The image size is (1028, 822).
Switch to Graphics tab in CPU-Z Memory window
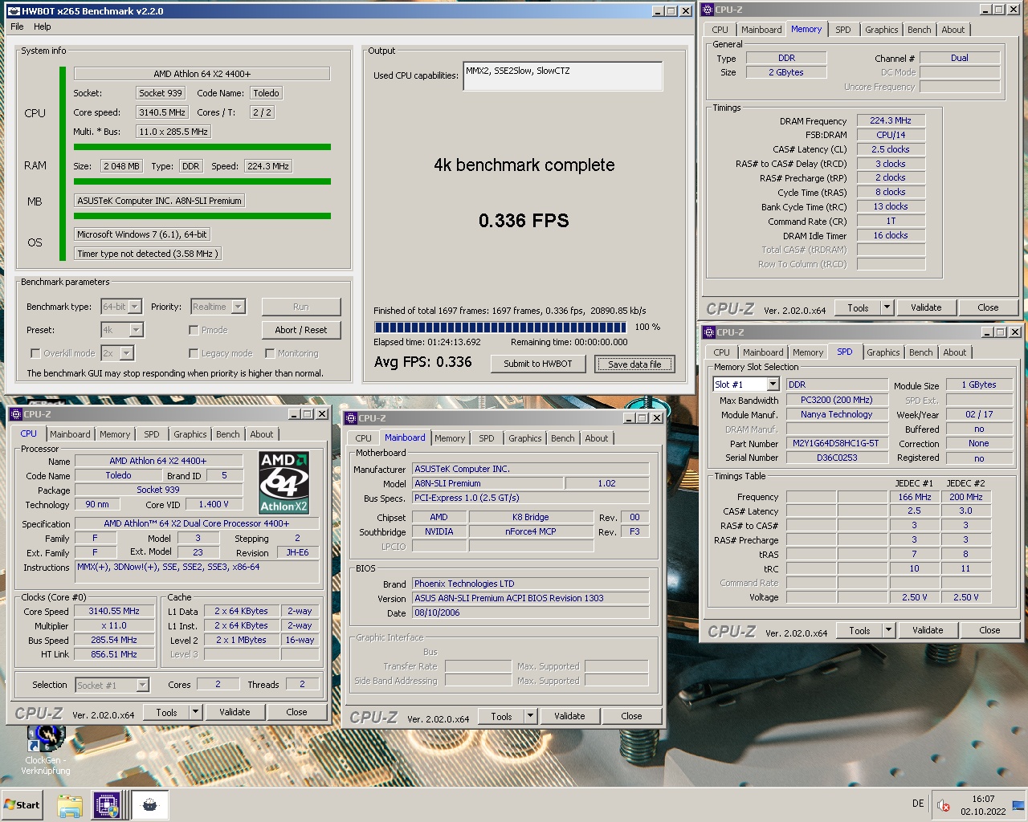pos(881,30)
